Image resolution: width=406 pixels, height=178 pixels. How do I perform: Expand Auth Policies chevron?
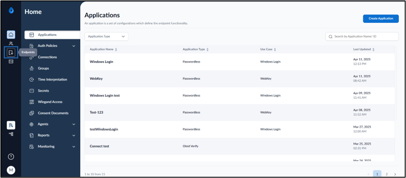coord(74,46)
